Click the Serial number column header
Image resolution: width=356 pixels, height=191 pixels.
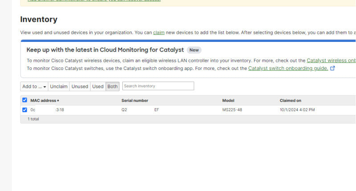(x=135, y=100)
